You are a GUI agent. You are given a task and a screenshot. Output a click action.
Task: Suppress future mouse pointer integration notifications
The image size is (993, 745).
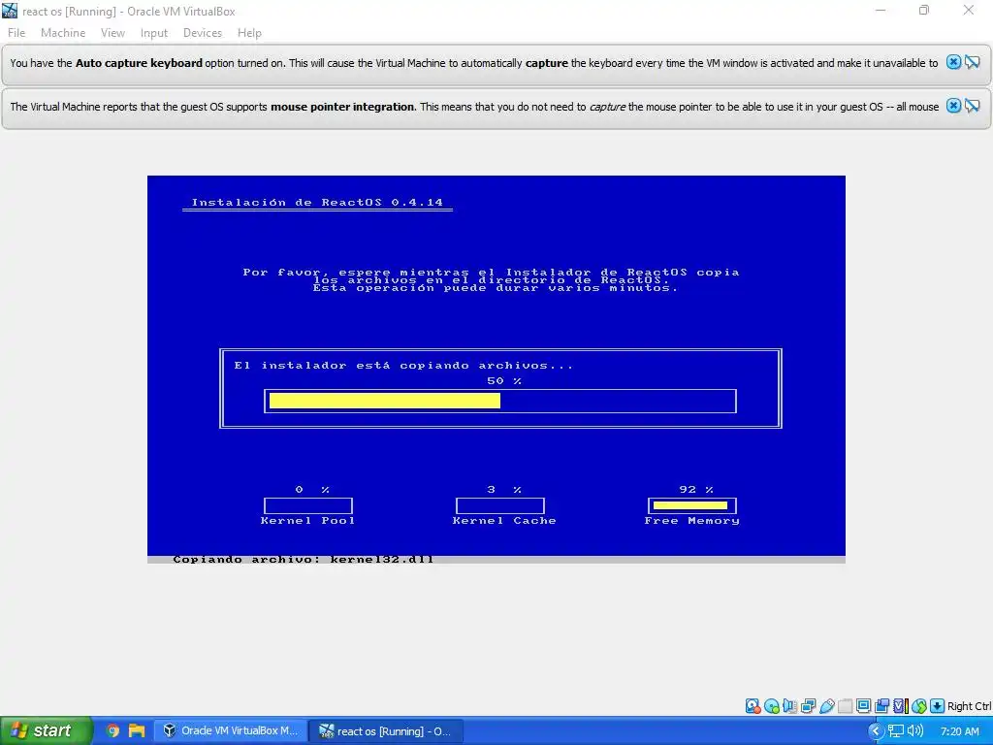(x=972, y=106)
